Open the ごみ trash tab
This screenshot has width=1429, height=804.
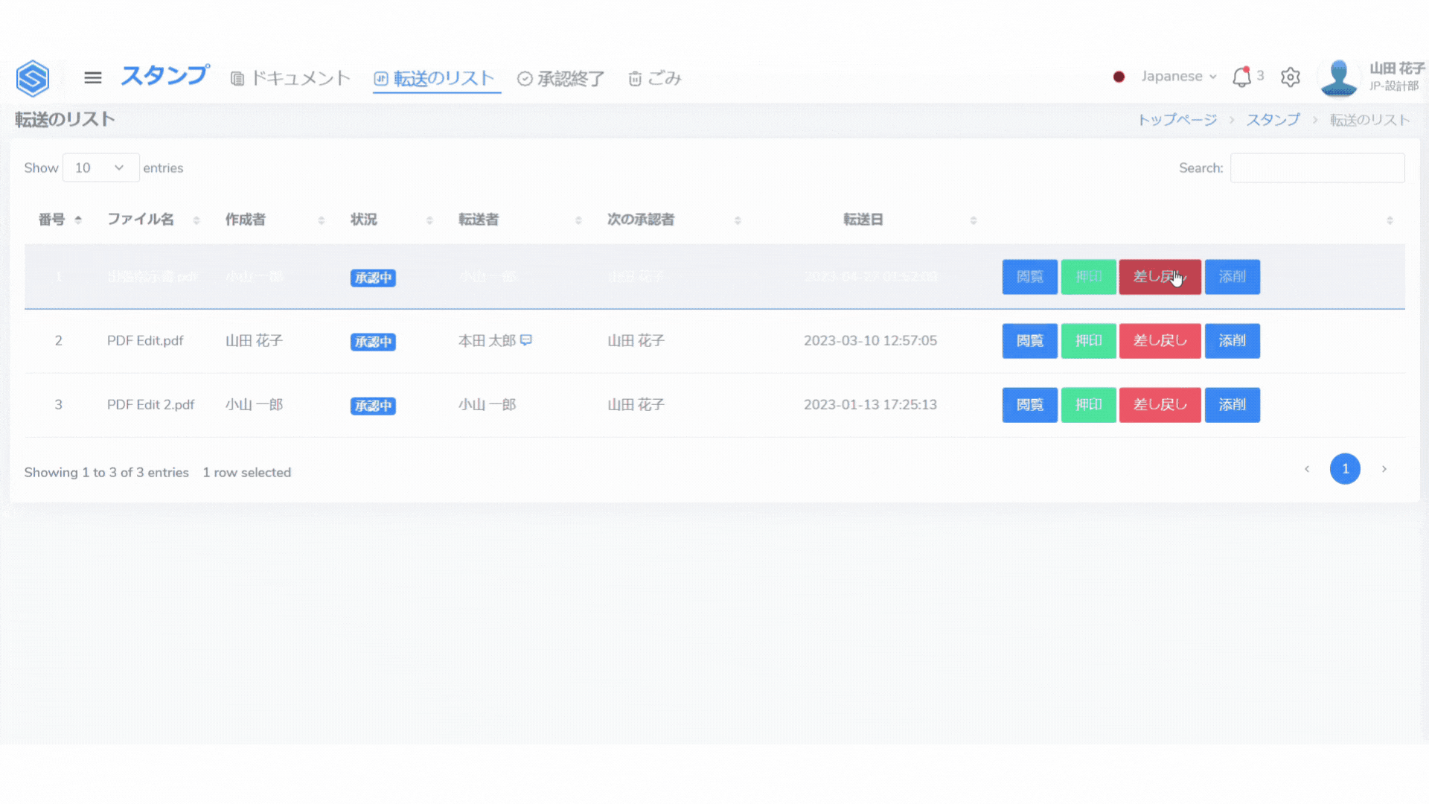coord(655,78)
